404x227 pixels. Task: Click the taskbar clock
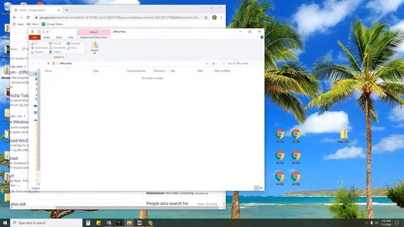pos(386,223)
